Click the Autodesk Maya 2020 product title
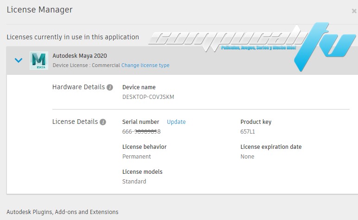The width and height of the screenshot is (358, 220). coord(80,56)
